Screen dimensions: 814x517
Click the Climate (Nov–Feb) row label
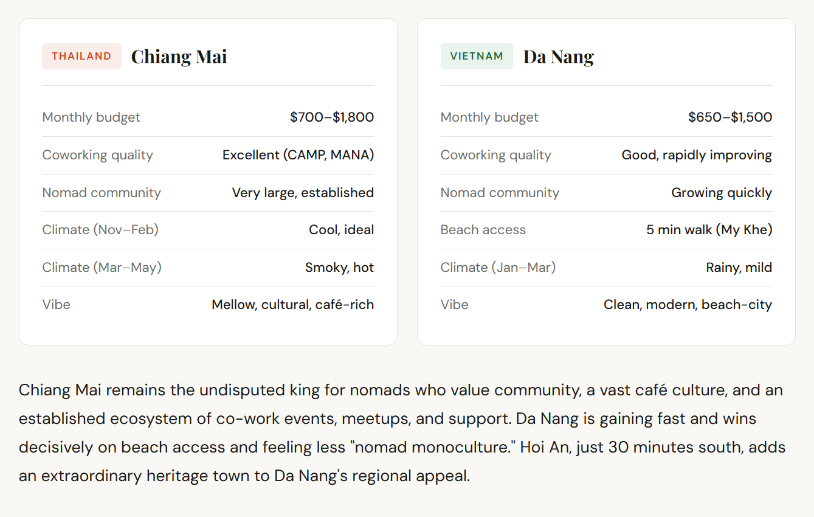(100, 230)
